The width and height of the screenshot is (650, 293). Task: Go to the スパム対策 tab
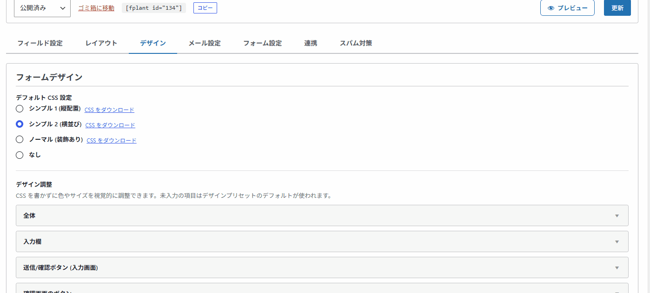[356, 43]
